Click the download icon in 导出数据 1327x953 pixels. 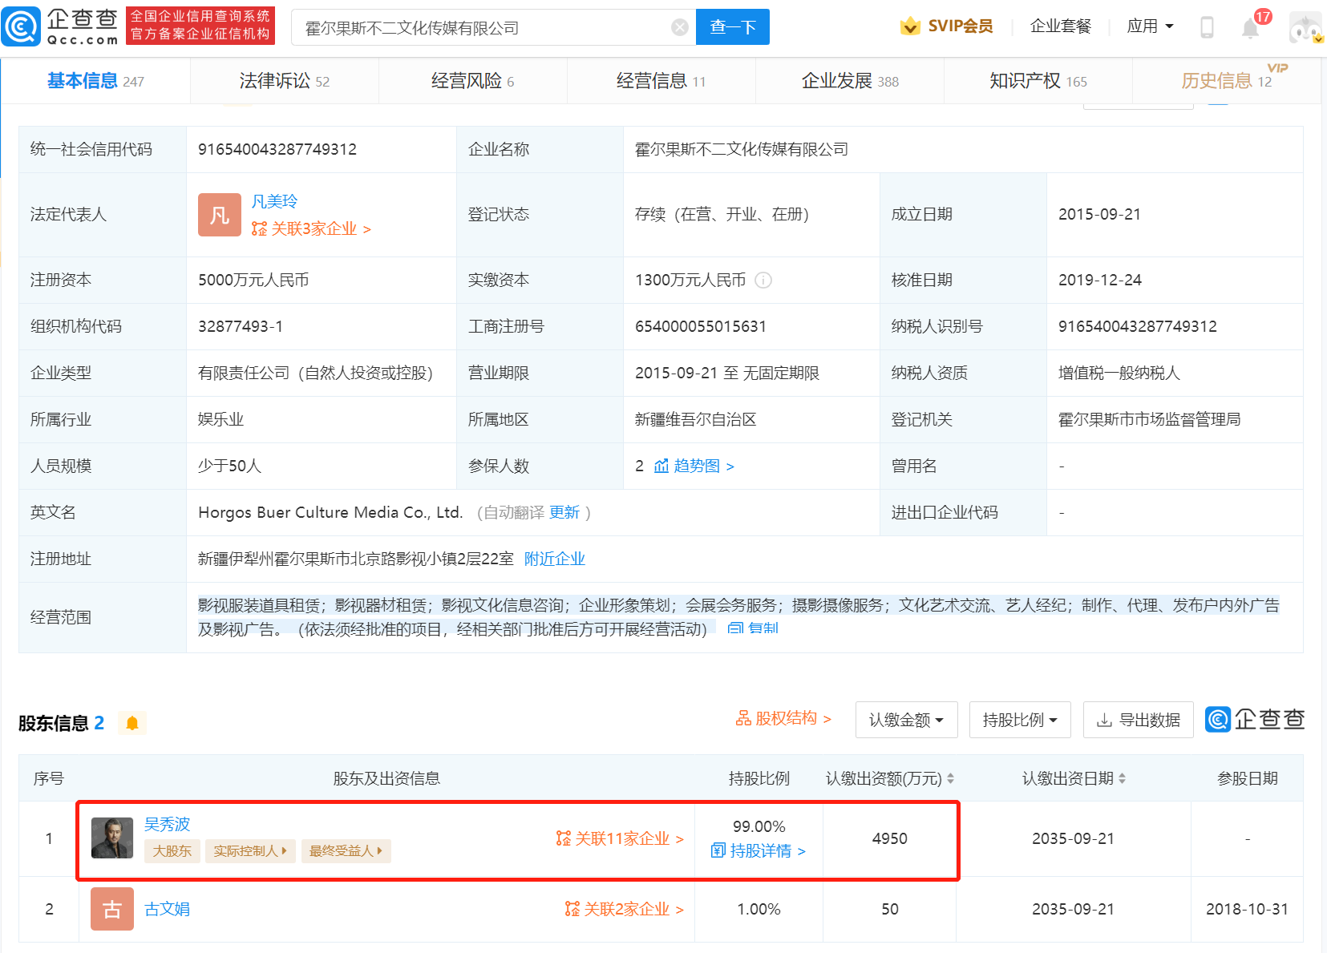[1104, 720]
